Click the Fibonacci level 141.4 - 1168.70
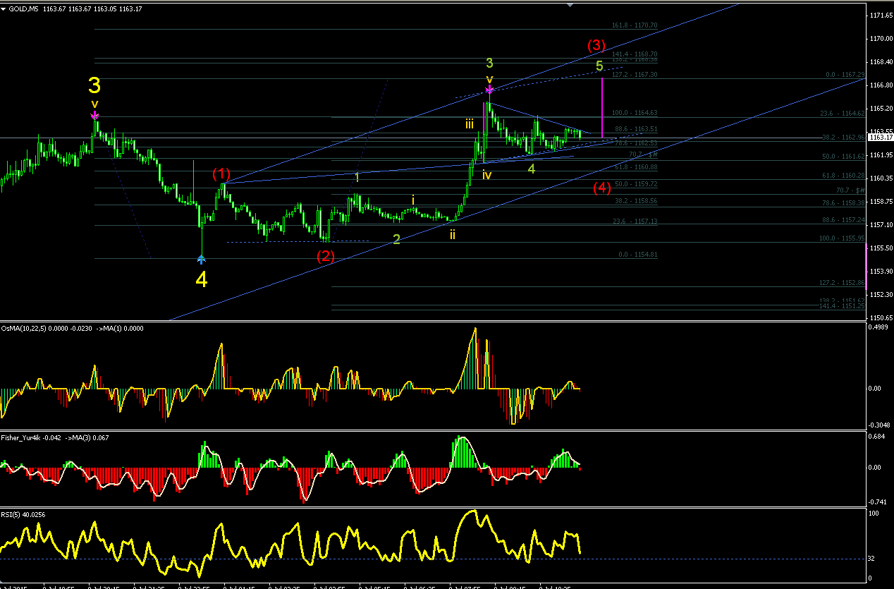894x589 pixels. pyautogui.click(x=635, y=54)
